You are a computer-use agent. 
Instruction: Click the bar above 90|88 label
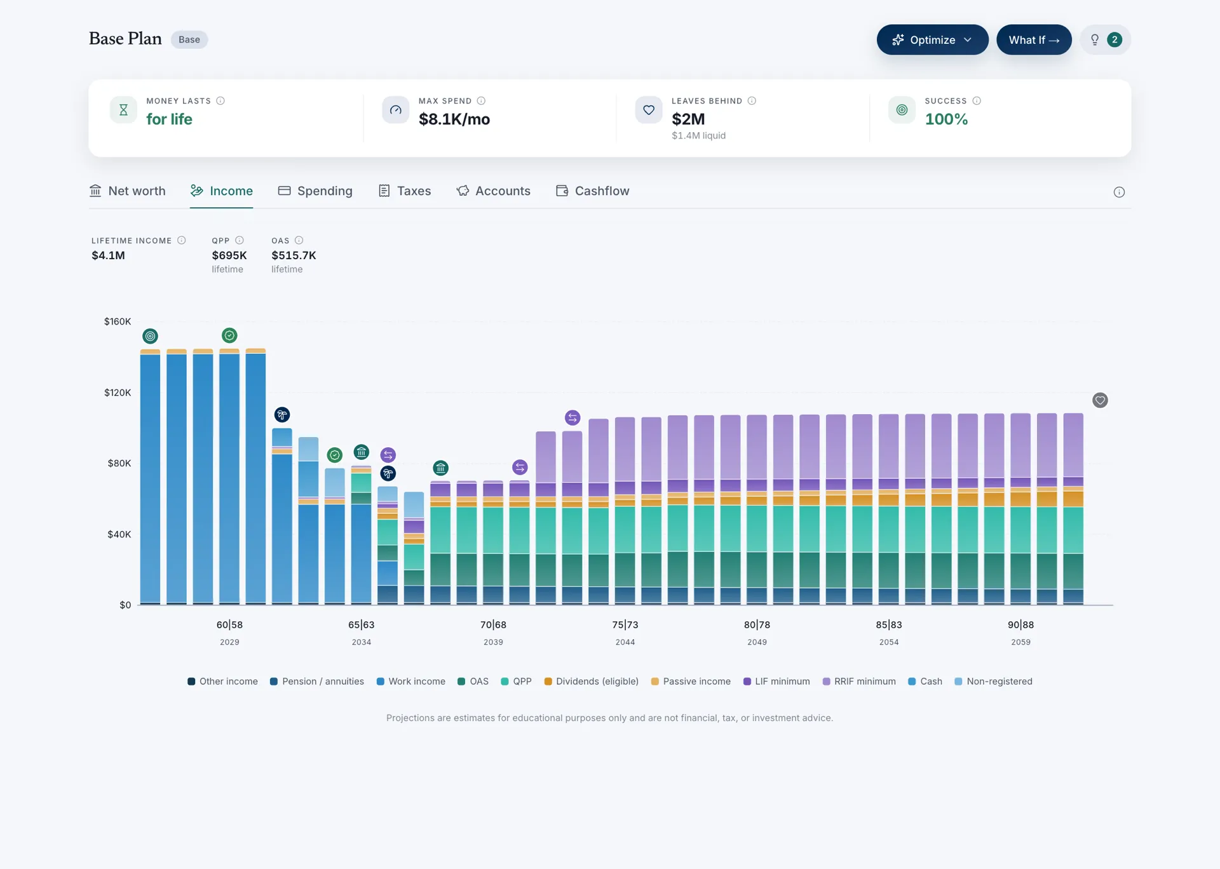point(1020,509)
